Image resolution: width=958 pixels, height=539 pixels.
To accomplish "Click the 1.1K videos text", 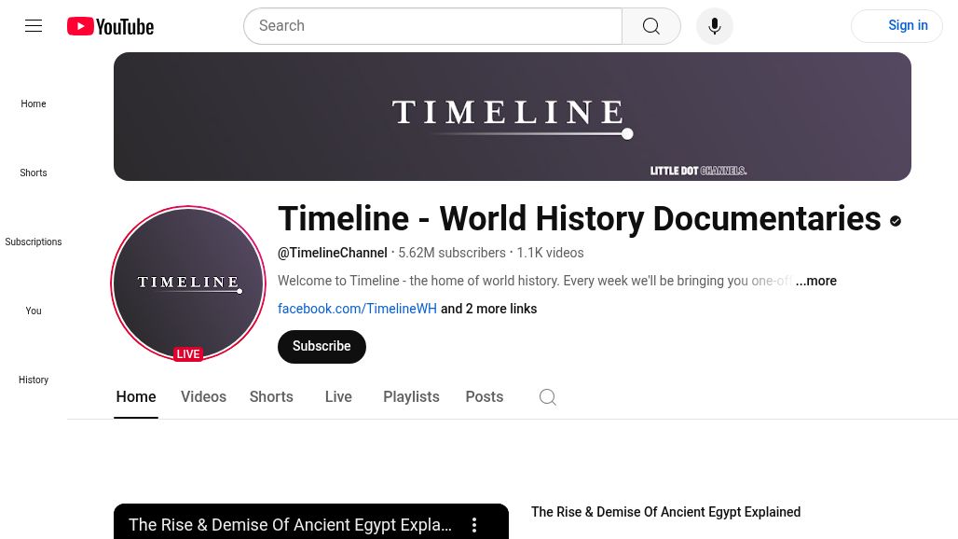I will point(550,253).
